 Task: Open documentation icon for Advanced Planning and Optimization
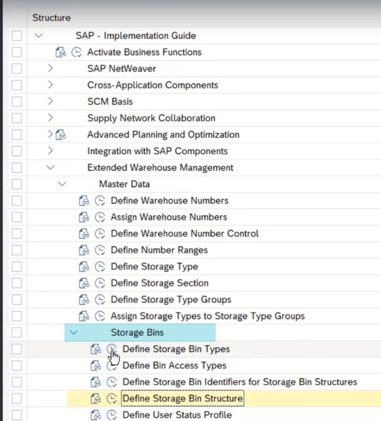(x=61, y=135)
